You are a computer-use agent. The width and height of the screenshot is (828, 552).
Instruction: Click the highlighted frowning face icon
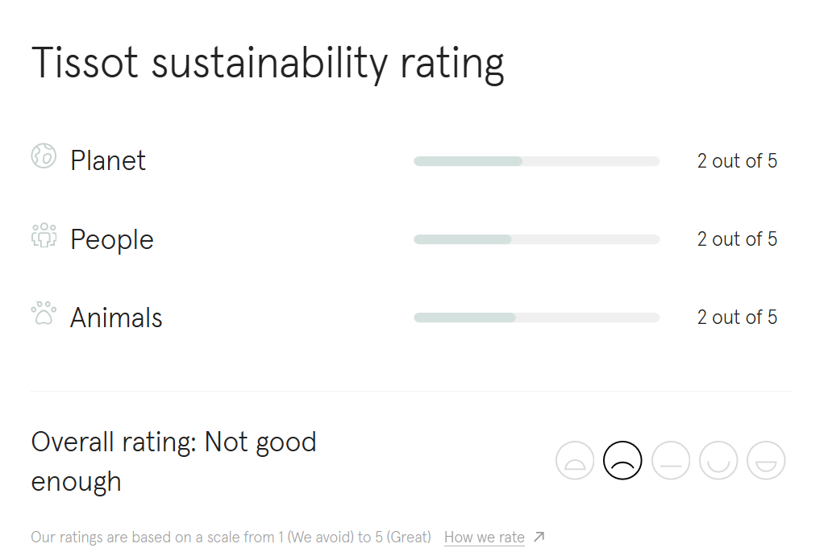point(622,461)
